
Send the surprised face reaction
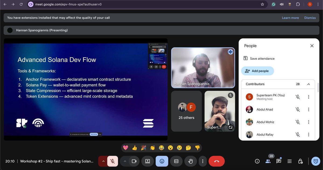point(170,148)
